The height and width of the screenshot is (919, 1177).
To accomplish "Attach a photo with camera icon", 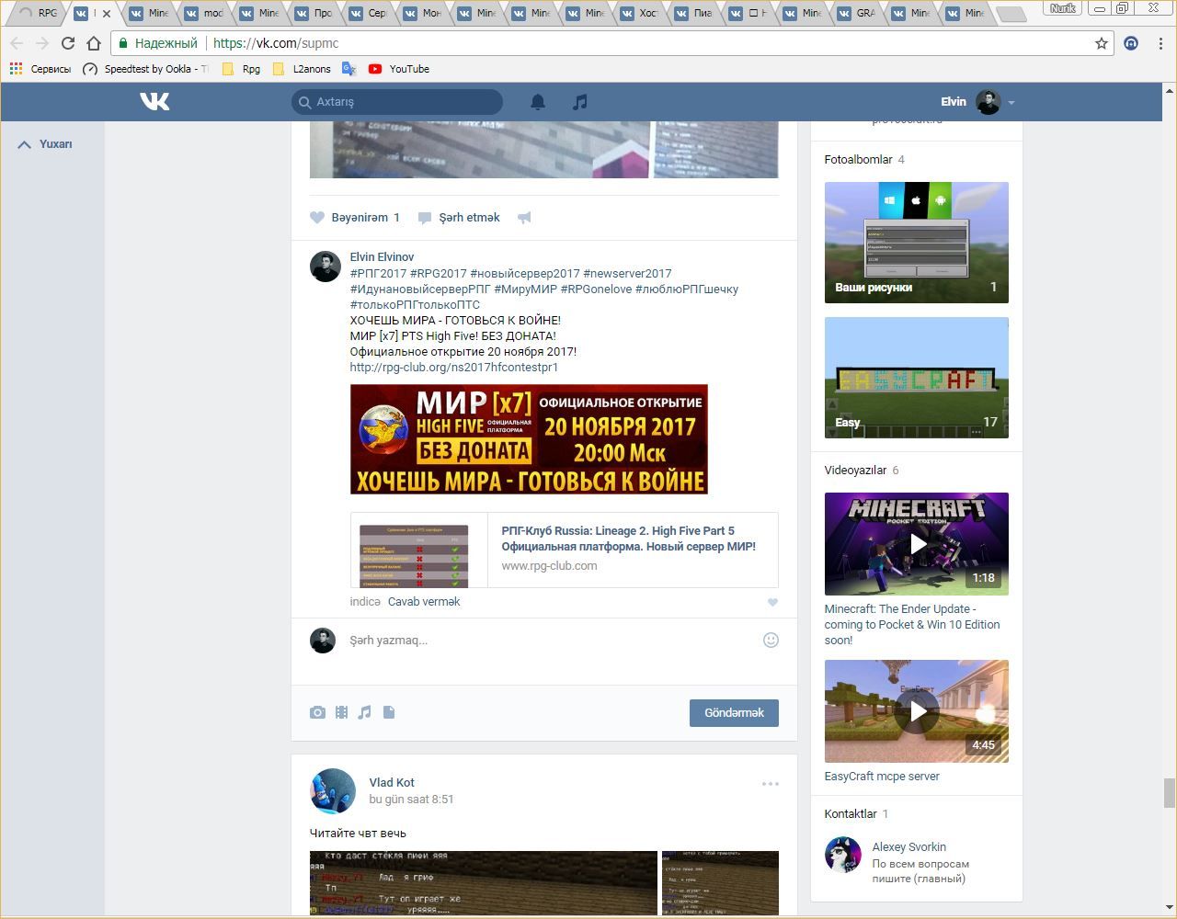I will [317, 712].
